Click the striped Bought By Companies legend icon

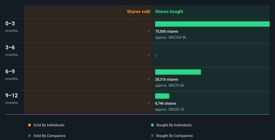(152, 136)
